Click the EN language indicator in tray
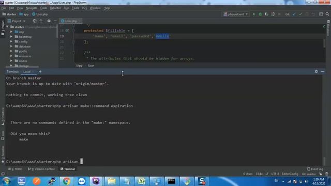This screenshot has width=331, height=186. (276, 181)
